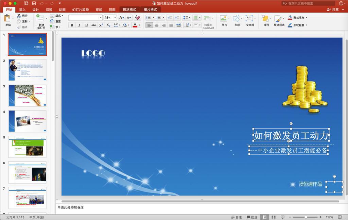348x220 pixels.
Task: Clear all formatting with the eraser A icon
Action: point(137,18)
